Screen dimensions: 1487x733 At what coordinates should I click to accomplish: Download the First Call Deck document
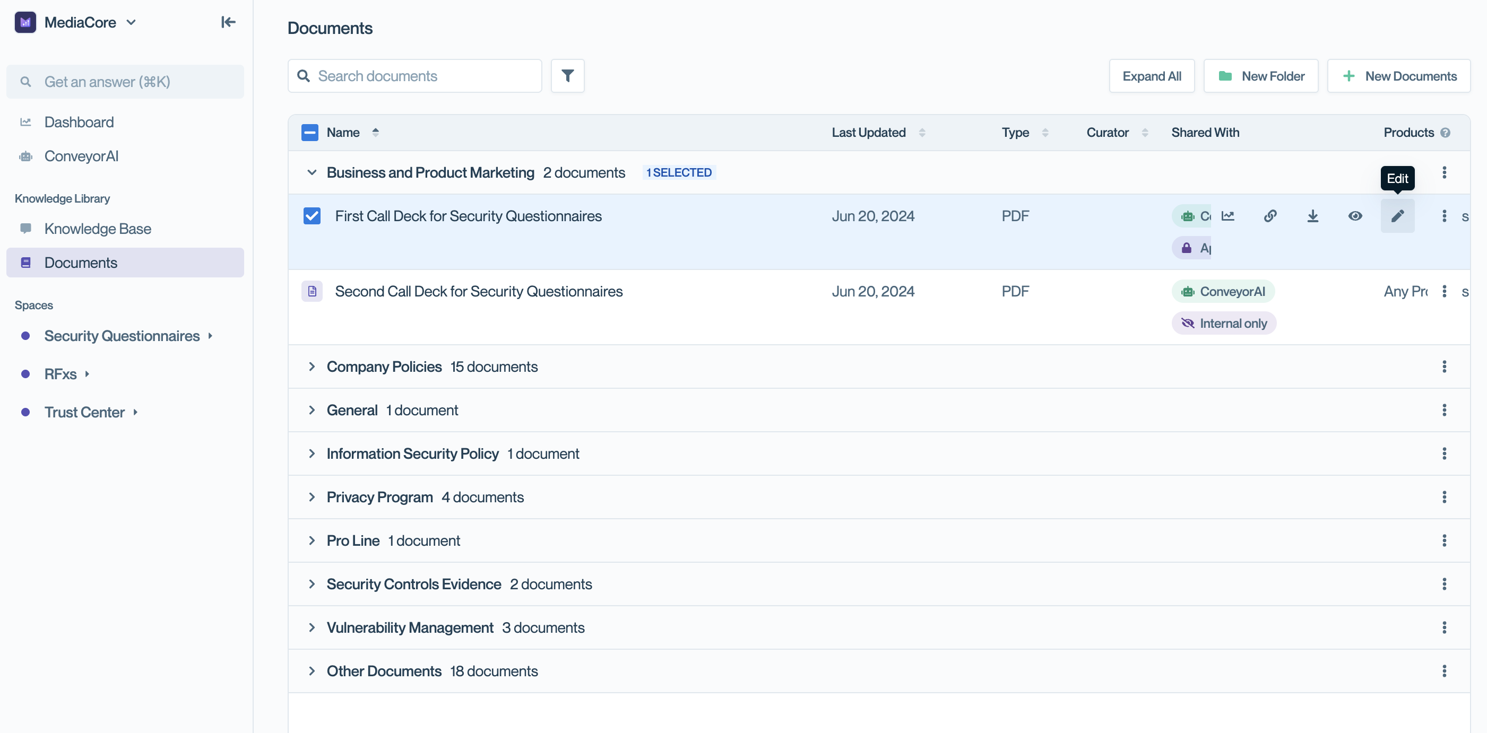pyautogui.click(x=1313, y=216)
